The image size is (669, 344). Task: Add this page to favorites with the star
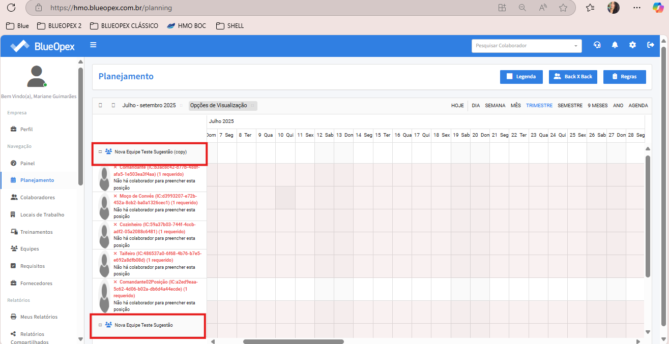(x=563, y=8)
